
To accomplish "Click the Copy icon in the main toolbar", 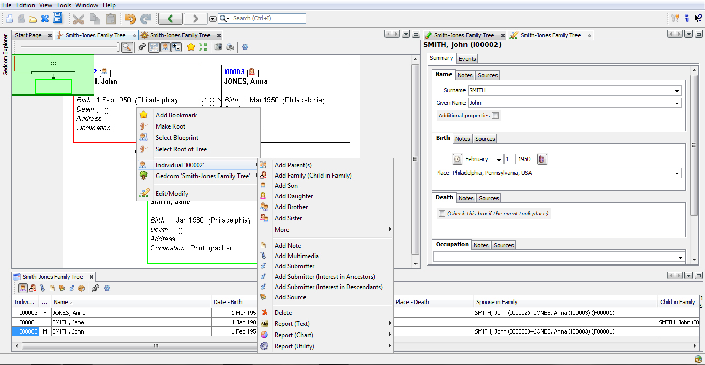I will [95, 19].
